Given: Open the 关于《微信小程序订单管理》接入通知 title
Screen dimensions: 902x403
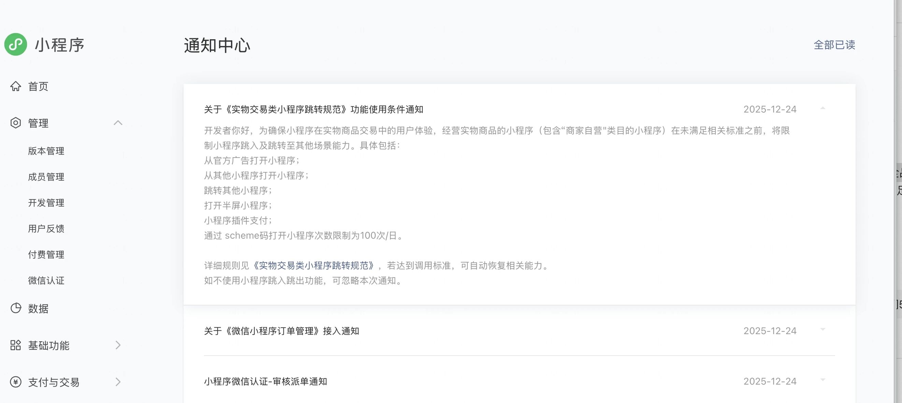Looking at the screenshot, I should (281, 331).
